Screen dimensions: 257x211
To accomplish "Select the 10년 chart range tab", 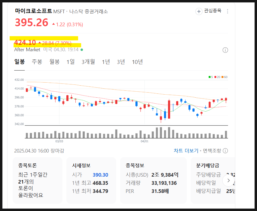I will click(137, 62).
